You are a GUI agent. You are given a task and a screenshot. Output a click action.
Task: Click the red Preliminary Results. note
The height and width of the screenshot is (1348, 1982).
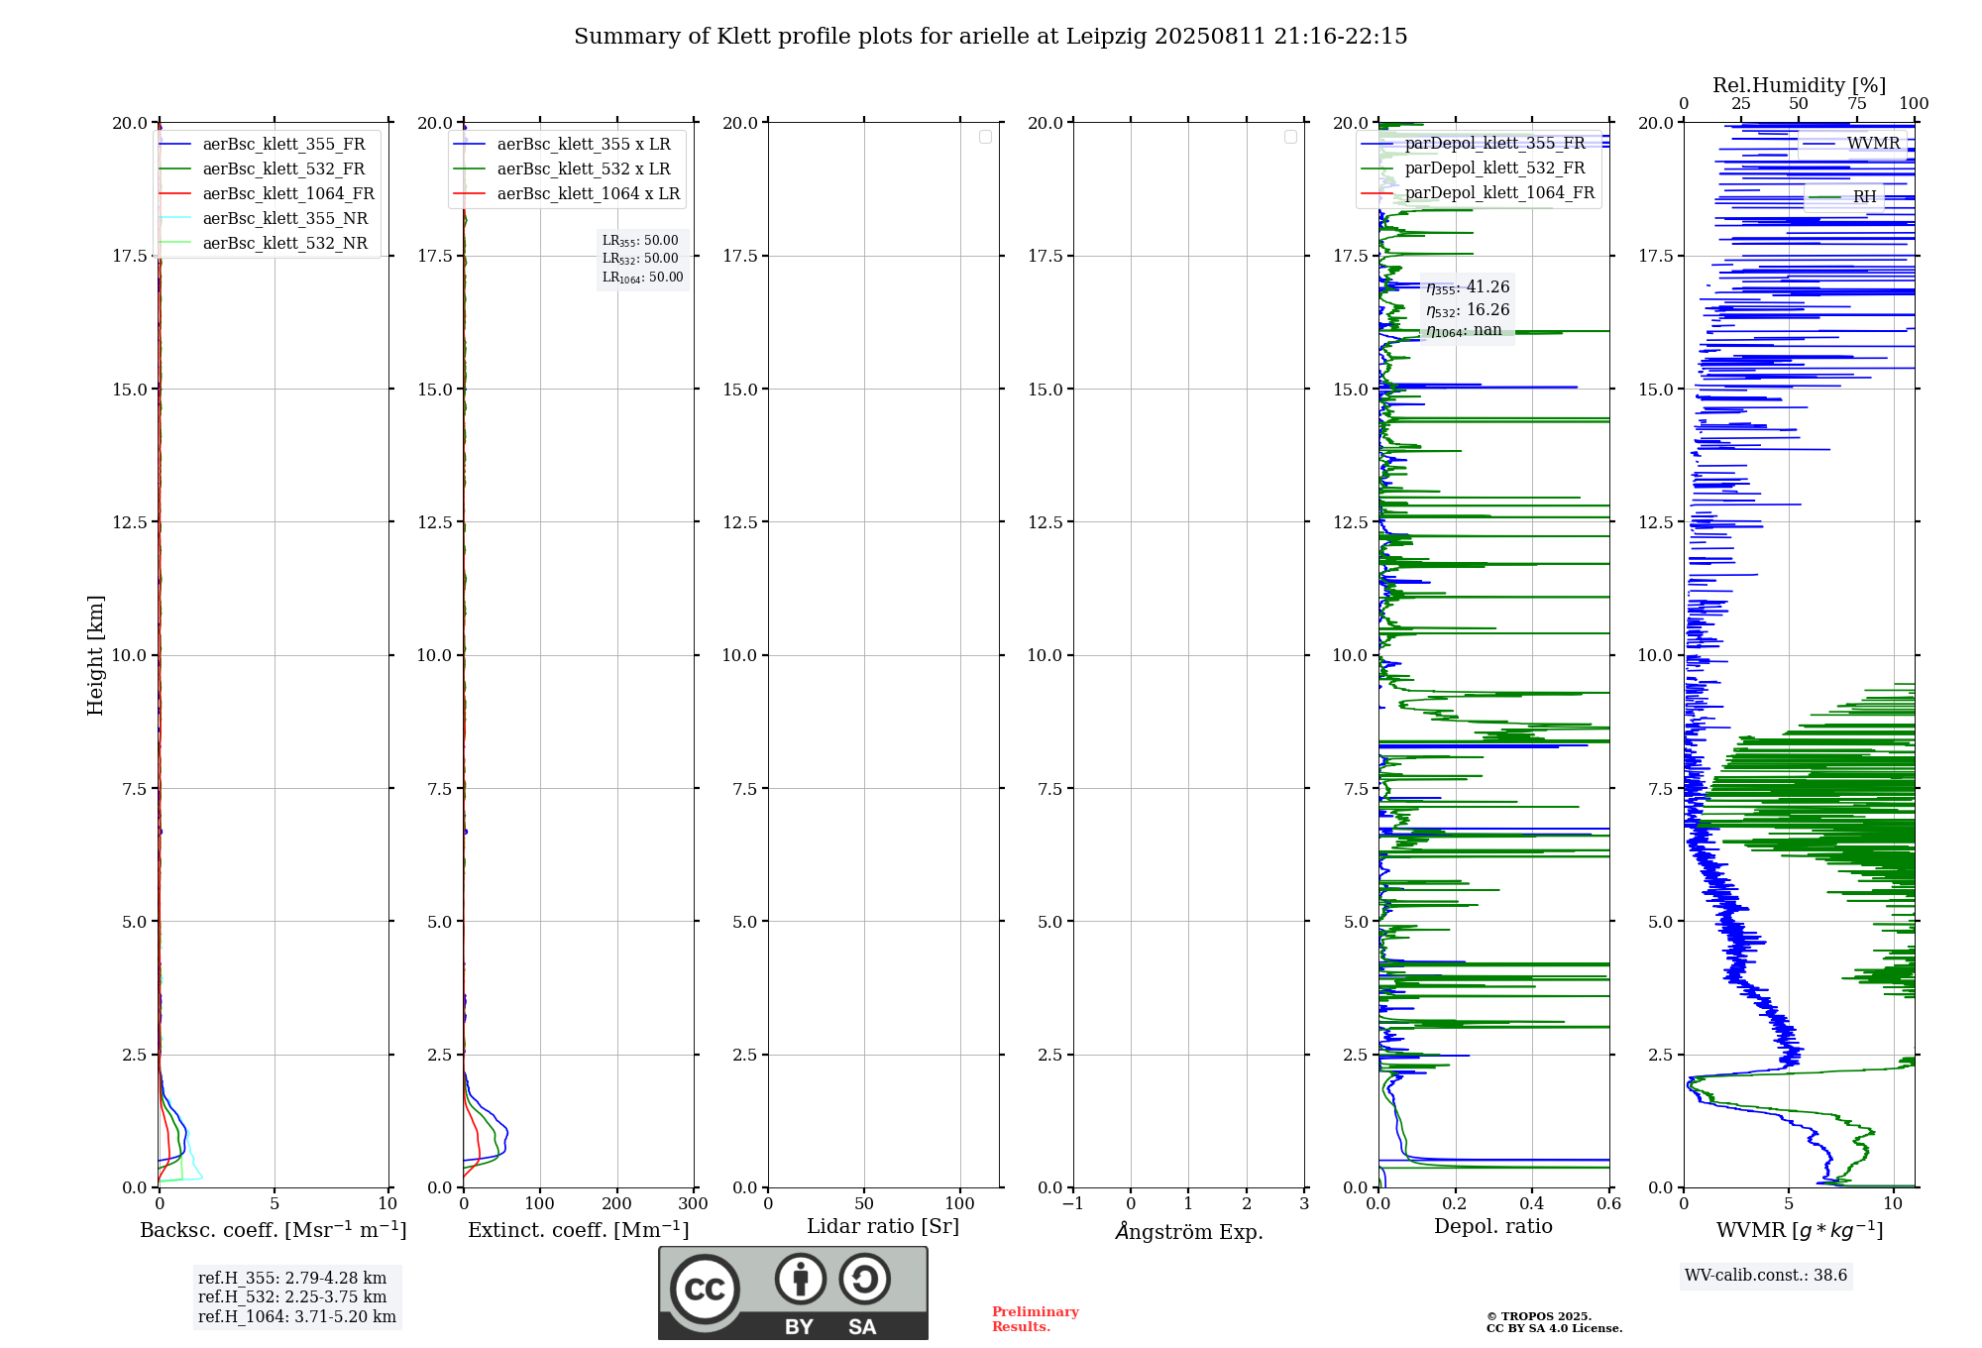[x=1036, y=1319]
